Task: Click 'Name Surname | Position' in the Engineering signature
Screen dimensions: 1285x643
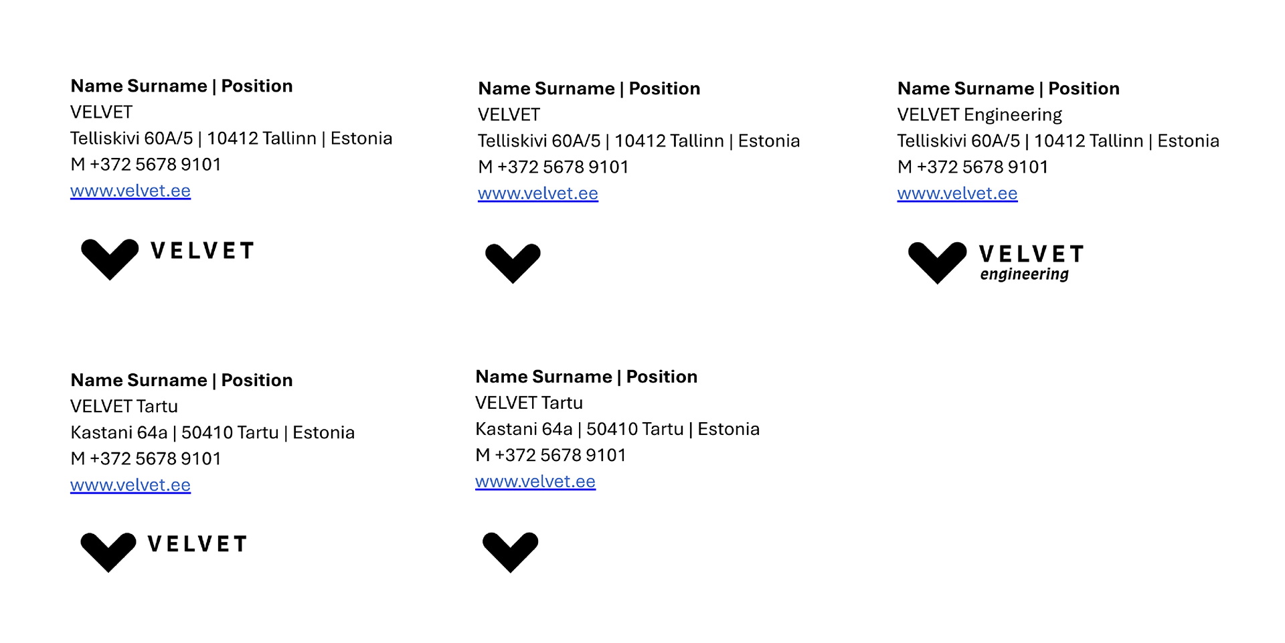Action: pos(1008,89)
